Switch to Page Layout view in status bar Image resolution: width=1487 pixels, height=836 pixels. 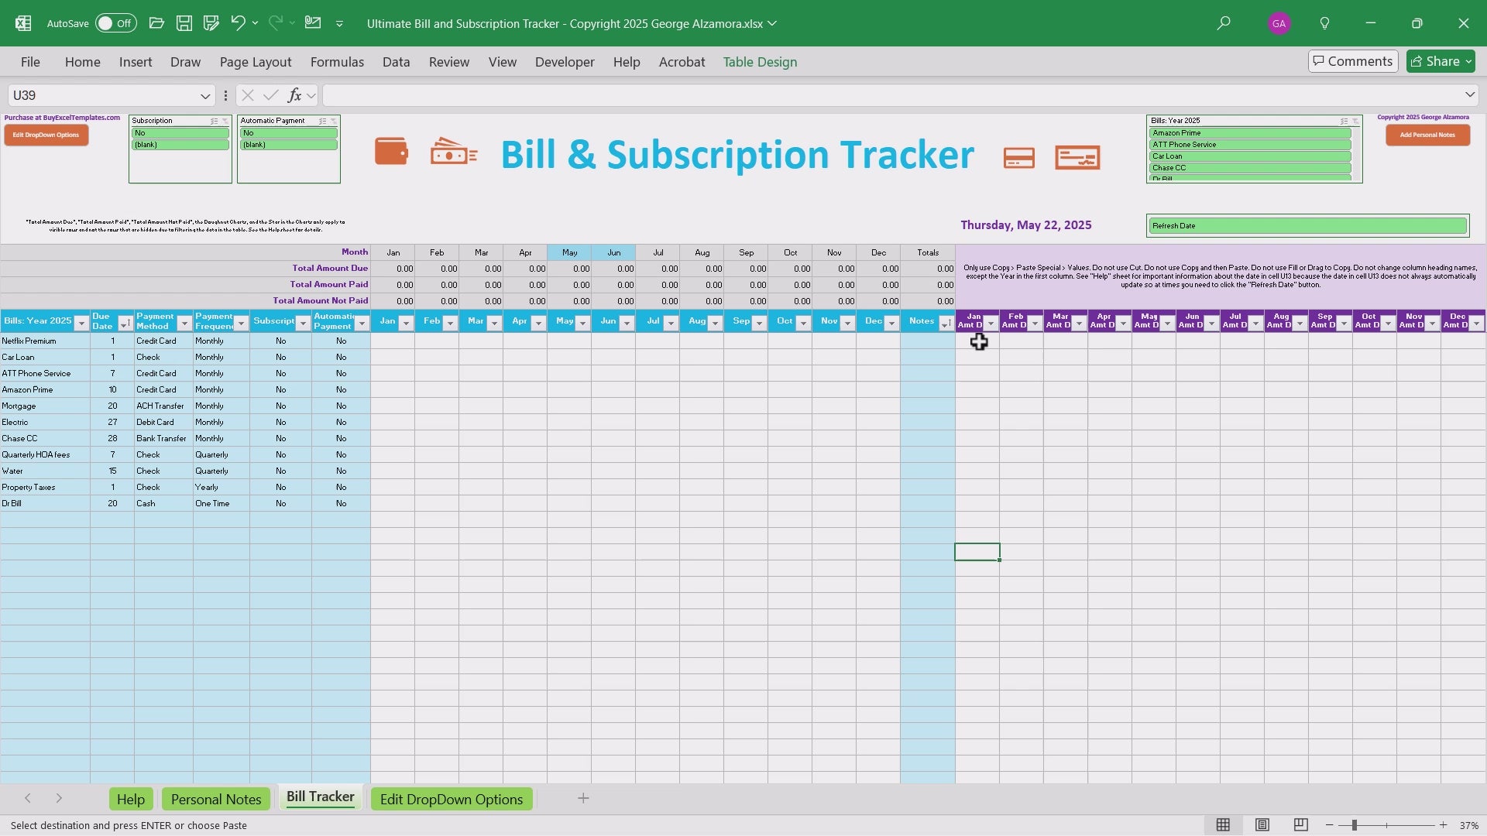click(1262, 825)
